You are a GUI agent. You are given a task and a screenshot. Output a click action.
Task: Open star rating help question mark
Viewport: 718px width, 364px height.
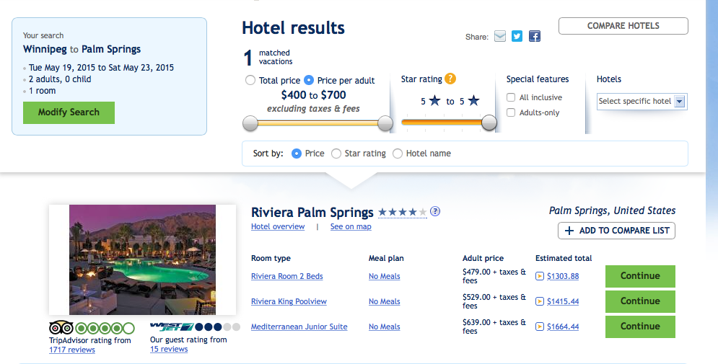point(450,79)
